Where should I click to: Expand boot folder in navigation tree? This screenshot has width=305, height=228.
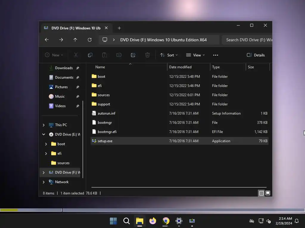pyautogui.click(x=46, y=144)
